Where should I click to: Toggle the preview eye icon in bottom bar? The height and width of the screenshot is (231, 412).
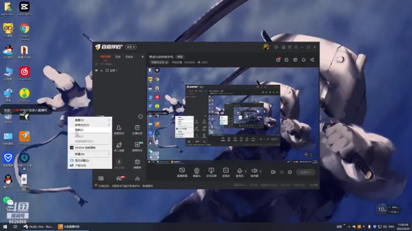point(282,172)
